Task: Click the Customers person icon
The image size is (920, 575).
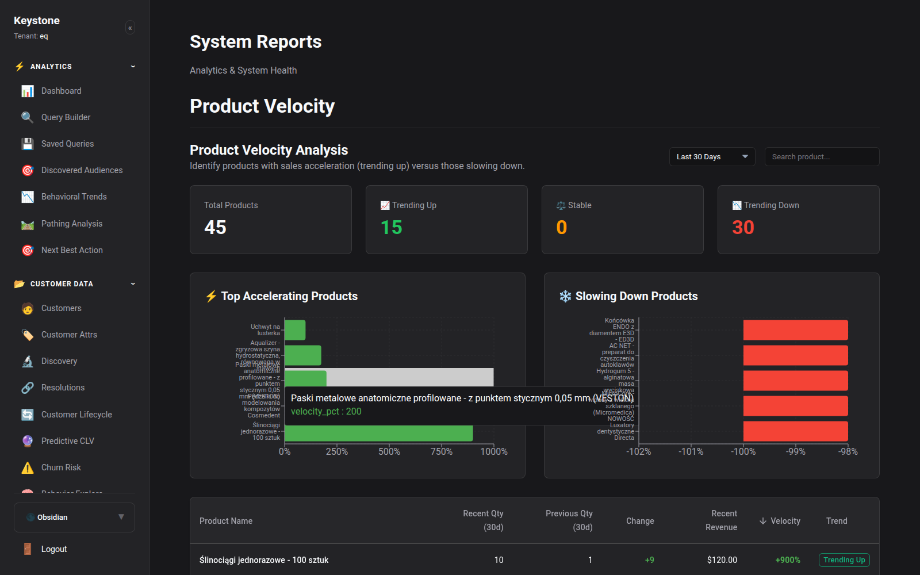Action: pyautogui.click(x=28, y=308)
